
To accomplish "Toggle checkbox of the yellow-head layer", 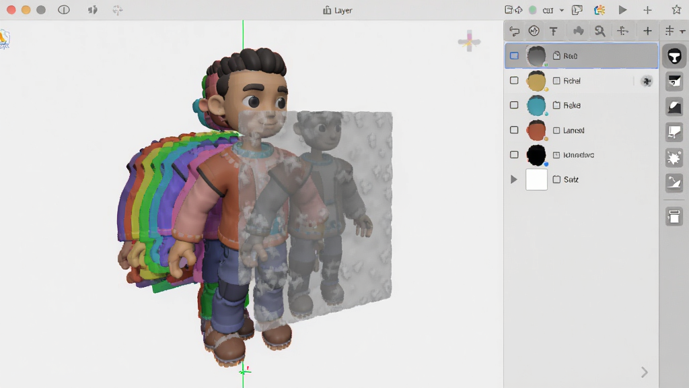I will click(514, 81).
